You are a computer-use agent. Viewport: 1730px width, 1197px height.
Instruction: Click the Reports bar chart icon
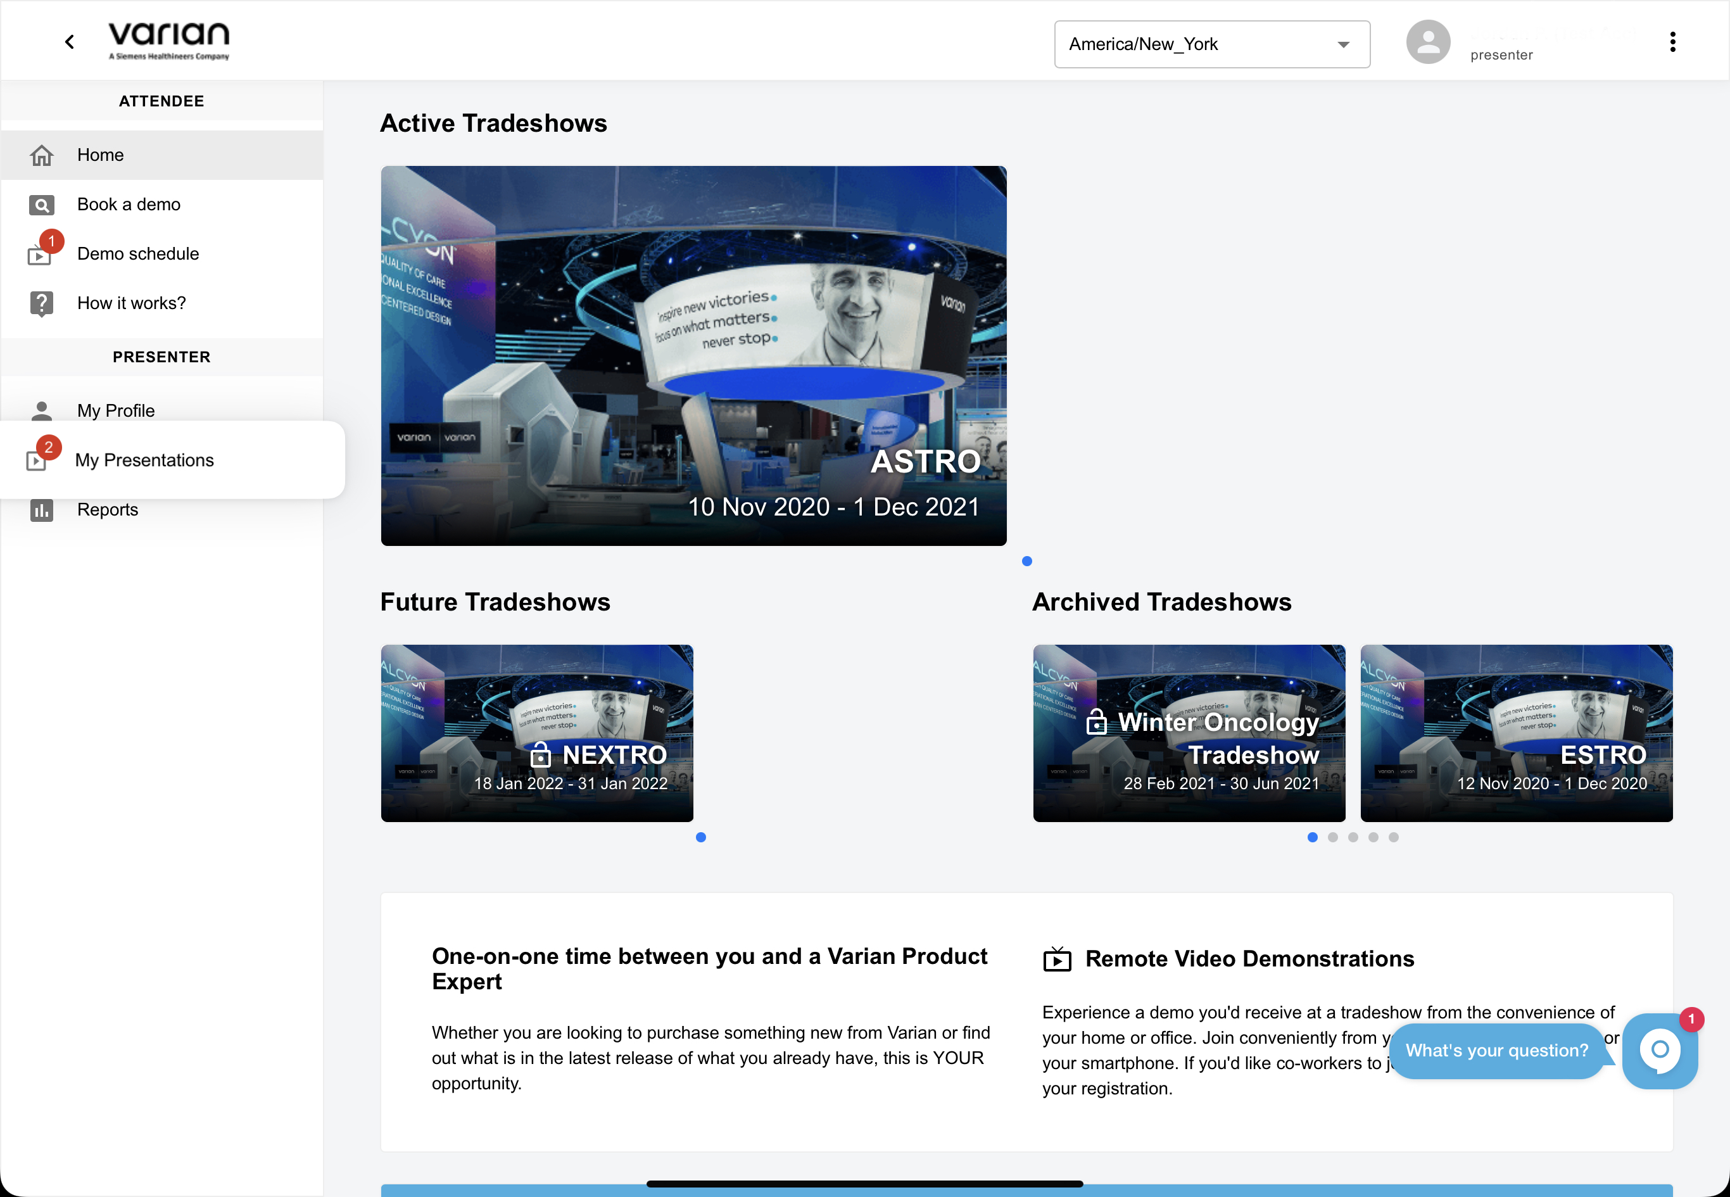coord(42,510)
